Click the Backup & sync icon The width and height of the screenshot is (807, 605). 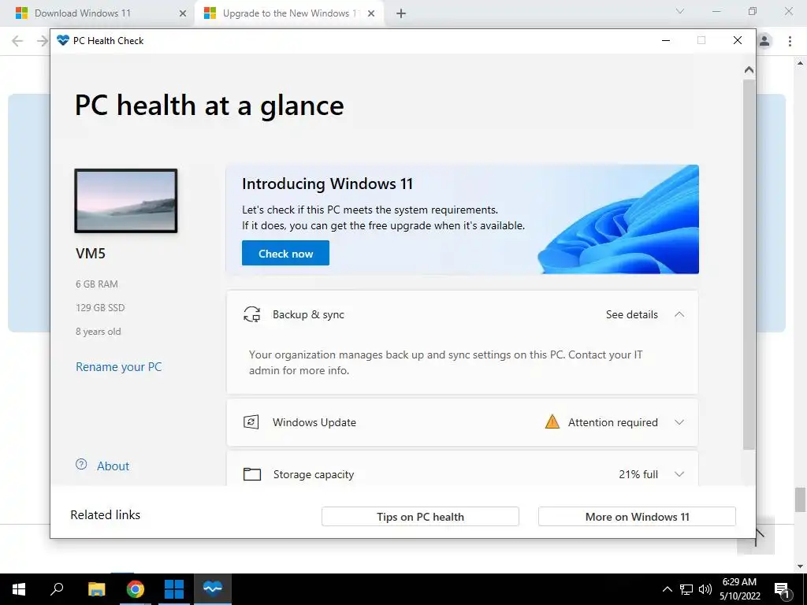click(x=251, y=314)
